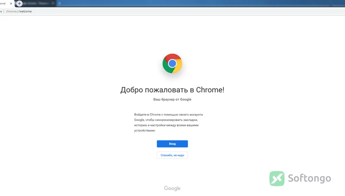Close the current welcome tab
345x196 pixels.
click(11, 3)
